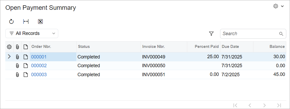This screenshot has width=290, height=109.
Task: Expand the All Records filter dropdown
Action: [x=32, y=34]
